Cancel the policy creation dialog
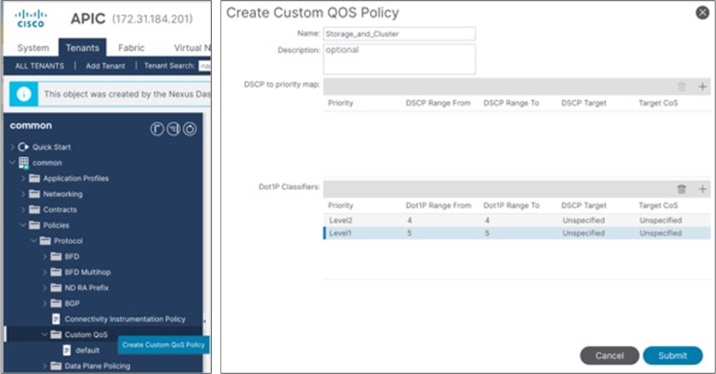This screenshot has height=374, width=716. (x=609, y=355)
